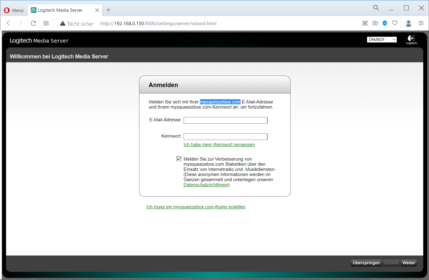Open the Opera Menü
Viewport: 429px width, 280px height.
tap(14, 10)
